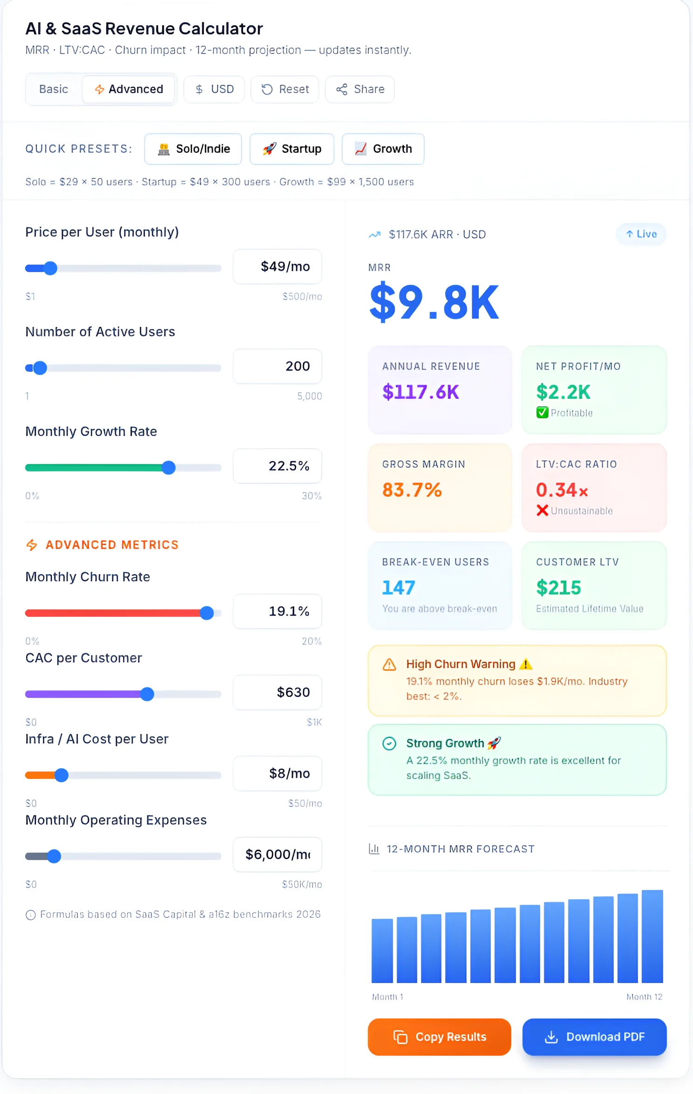Click the lightning icon on Advanced tab
This screenshot has width=693, height=1094.
99,89
